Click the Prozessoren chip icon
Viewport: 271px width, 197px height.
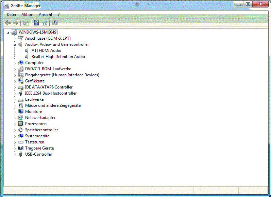(20, 124)
